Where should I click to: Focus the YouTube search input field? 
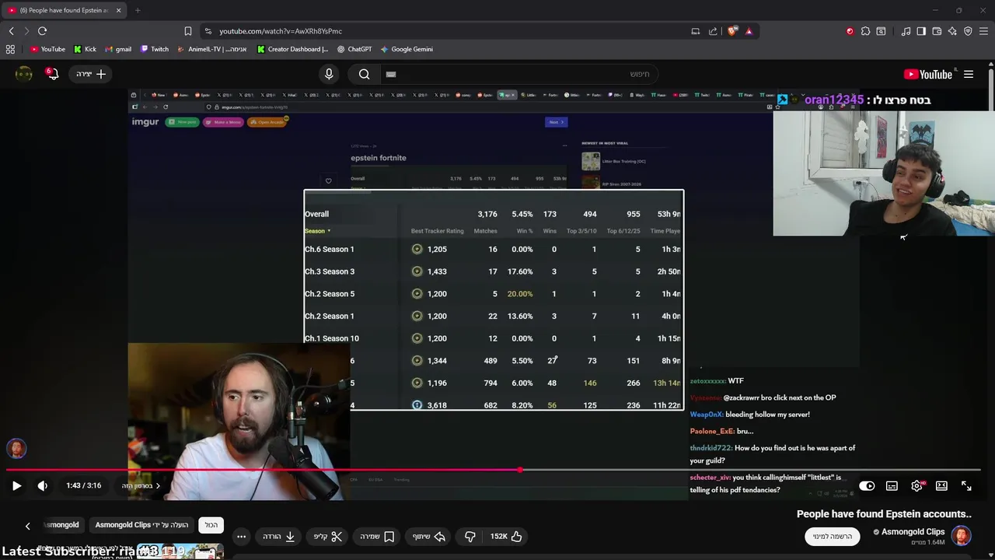[518, 74]
